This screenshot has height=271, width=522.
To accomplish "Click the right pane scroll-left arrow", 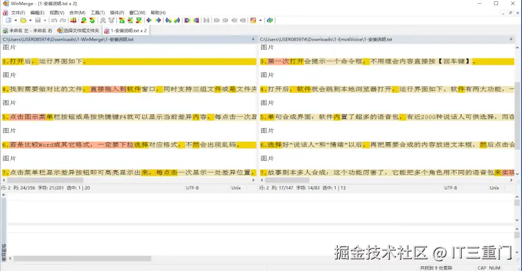I will [262, 180].
